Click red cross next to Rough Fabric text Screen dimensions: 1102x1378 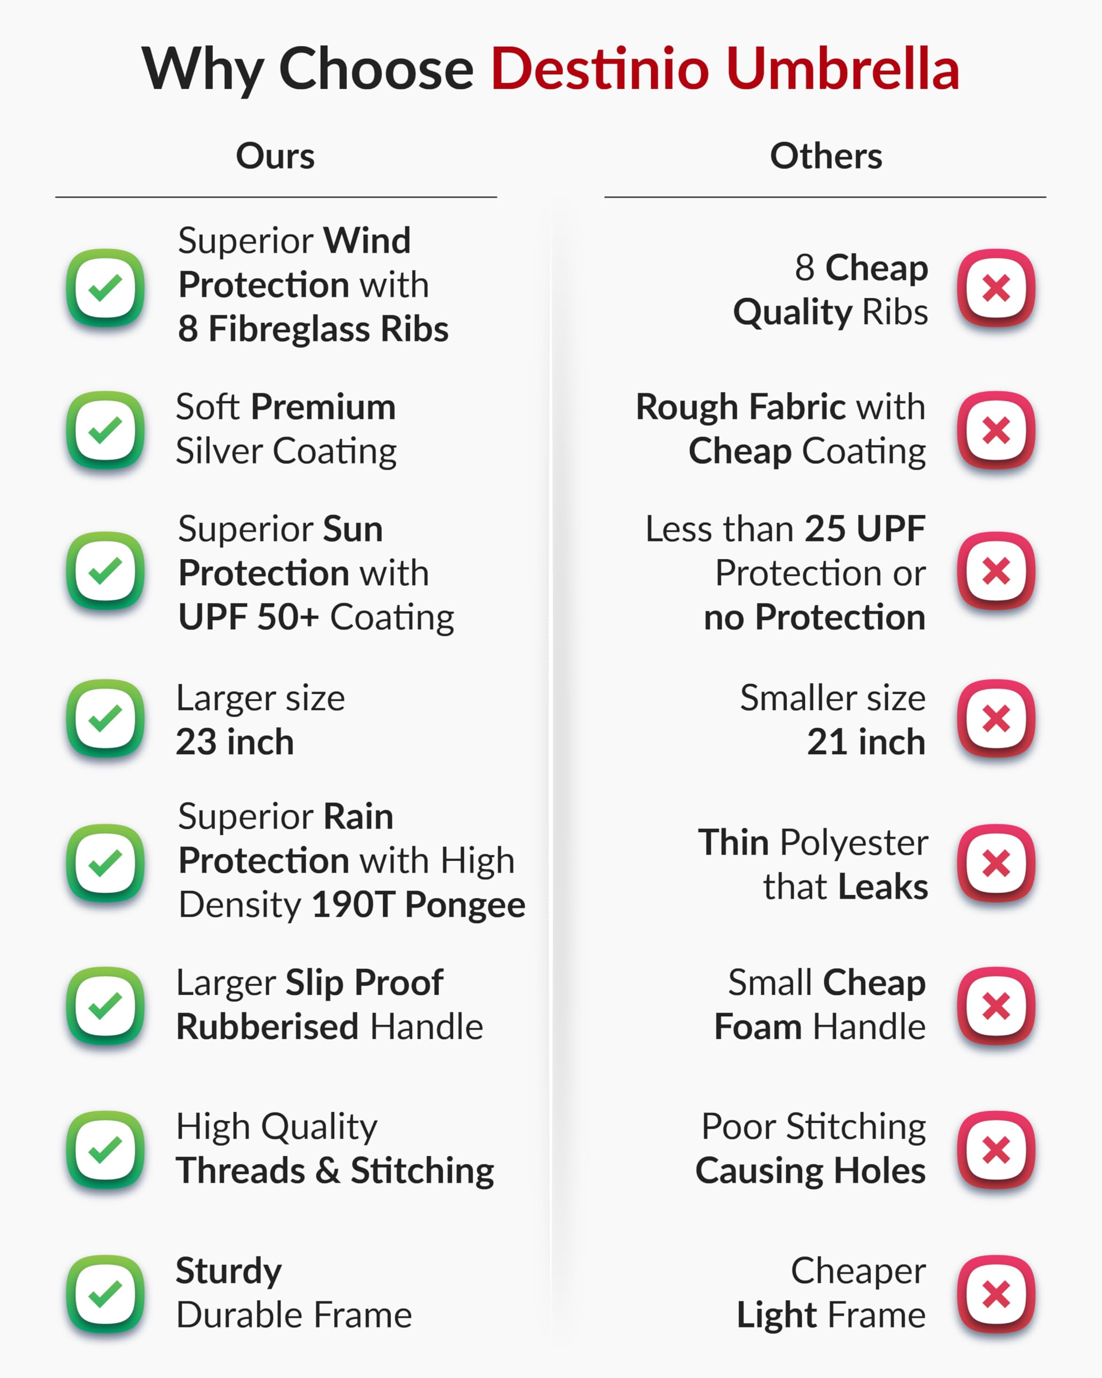[x=996, y=430]
